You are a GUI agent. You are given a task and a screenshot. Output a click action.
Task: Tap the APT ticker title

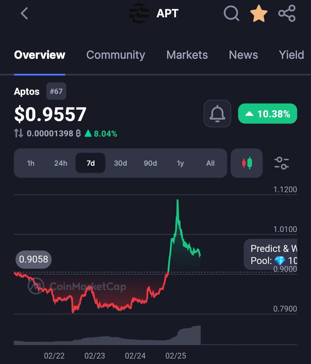click(x=167, y=13)
